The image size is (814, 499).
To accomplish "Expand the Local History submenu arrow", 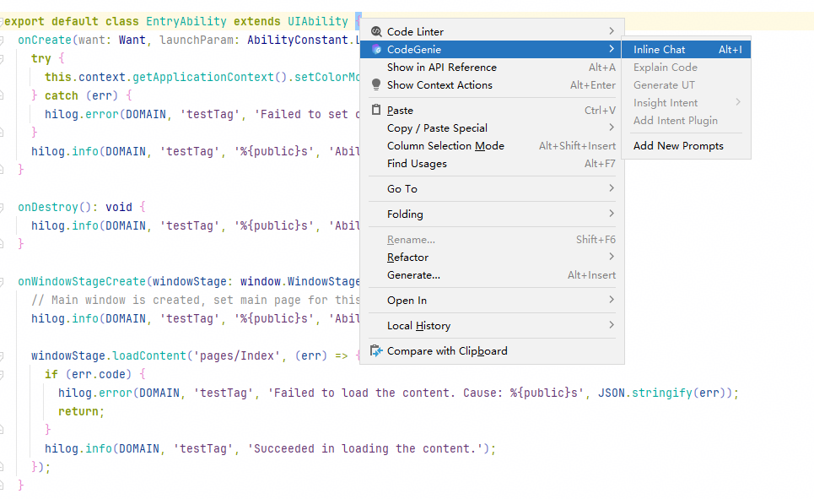I will click(612, 325).
